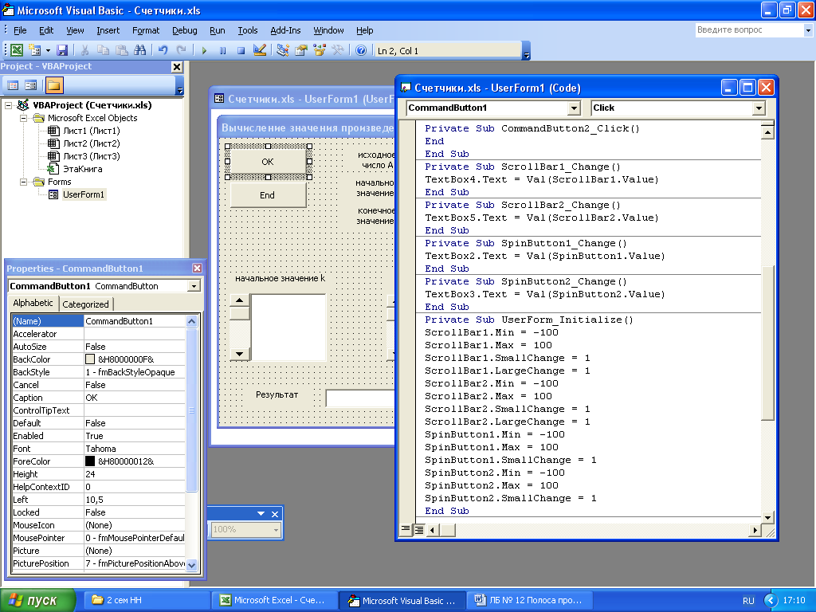
Task: Collapse the Forms folder node
Action: 23,182
